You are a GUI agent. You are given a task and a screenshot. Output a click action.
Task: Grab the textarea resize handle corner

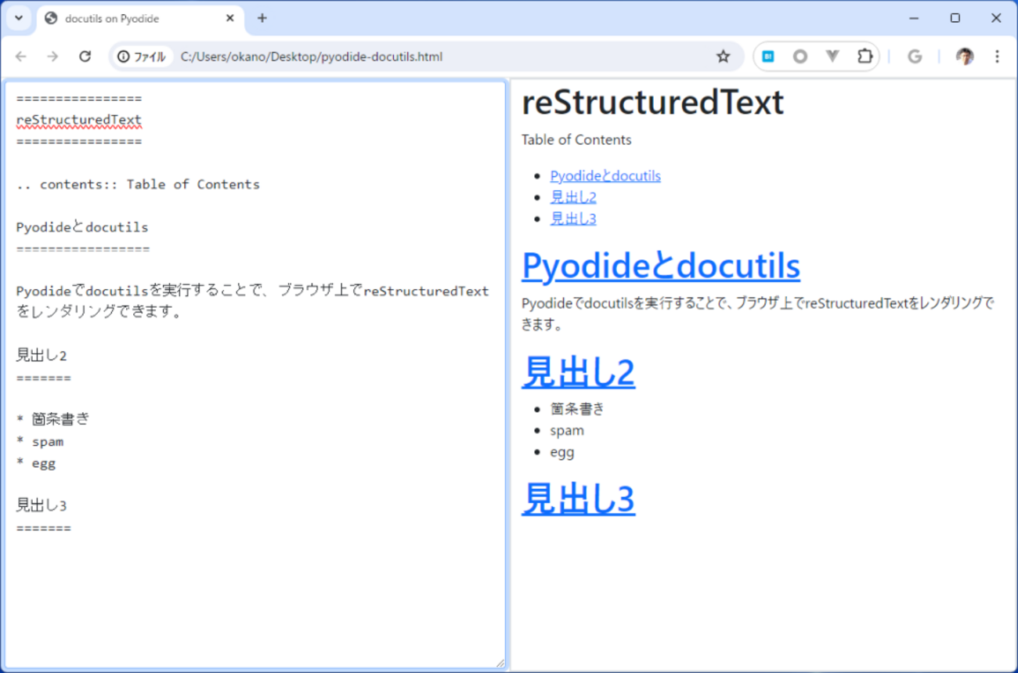[500, 663]
